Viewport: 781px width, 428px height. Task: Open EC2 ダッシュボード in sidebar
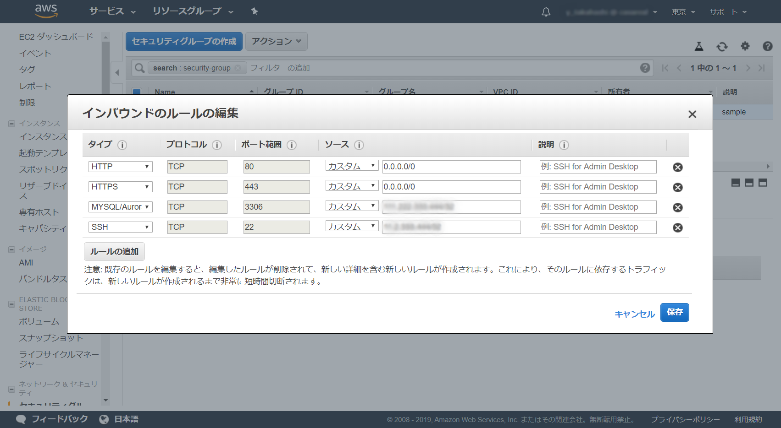coord(56,37)
